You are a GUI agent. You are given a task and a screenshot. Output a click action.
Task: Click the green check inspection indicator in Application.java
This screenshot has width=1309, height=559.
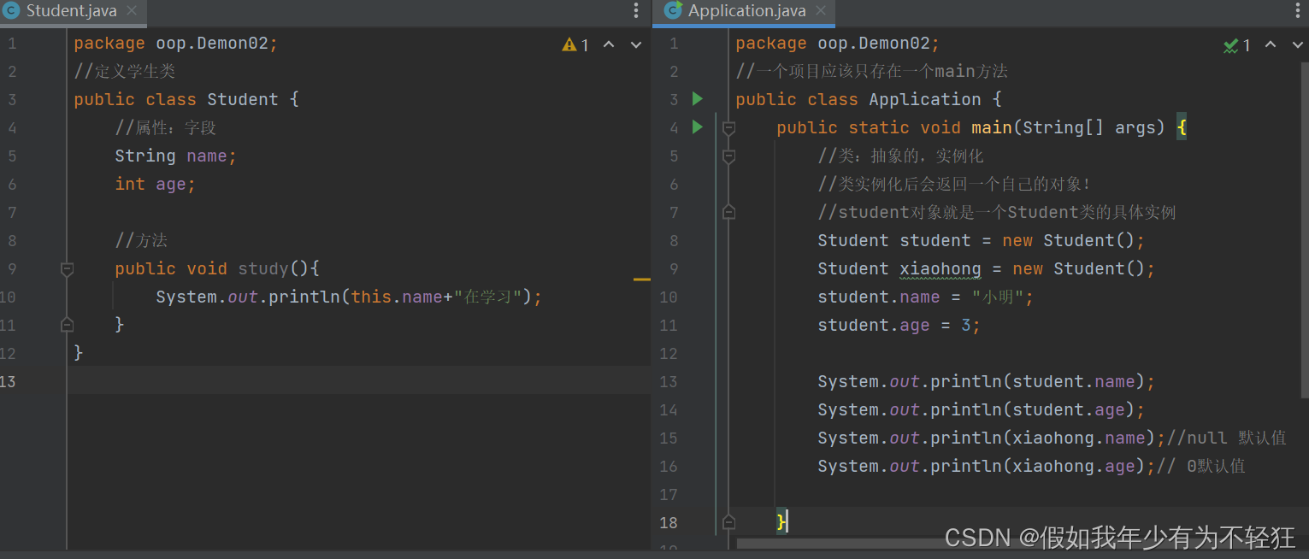(1237, 44)
